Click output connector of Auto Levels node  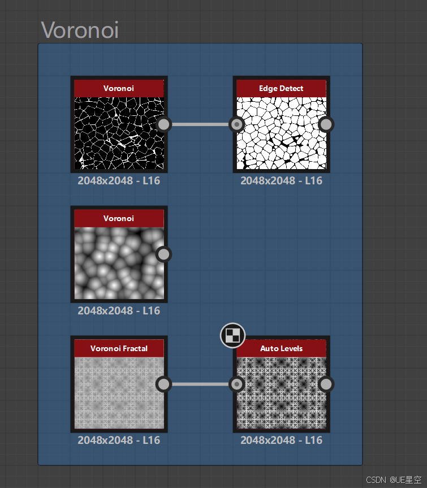[x=326, y=385]
